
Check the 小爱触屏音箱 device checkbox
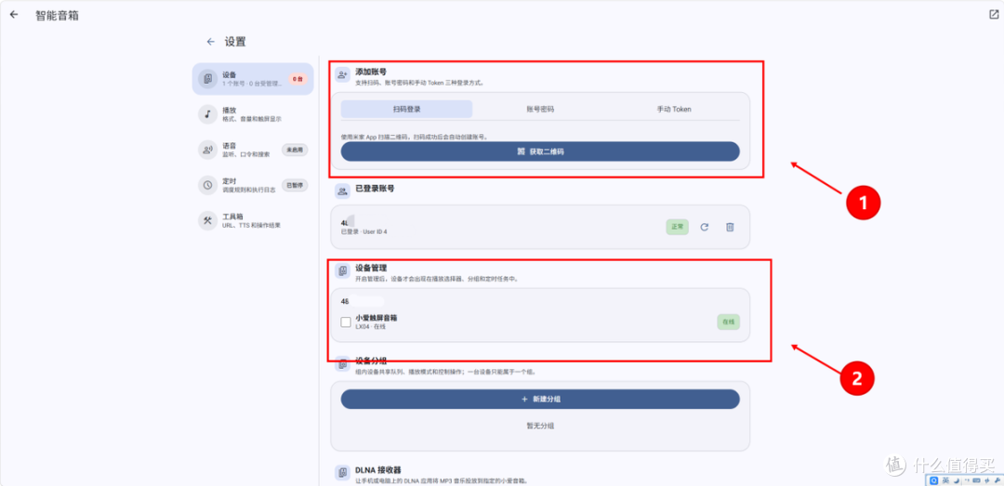[x=346, y=322]
